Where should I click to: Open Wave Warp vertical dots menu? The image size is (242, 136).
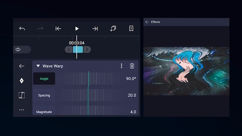(121, 66)
